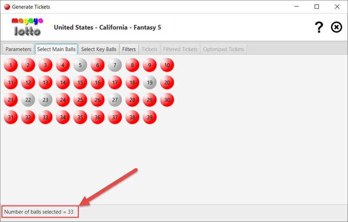Screen dimensions: 348x222
Task: Toggle ball number 36
Action: pos(97,117)
